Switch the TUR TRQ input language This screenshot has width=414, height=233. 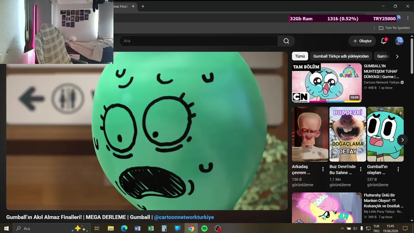pyautogui.click(x=376, y=228)
